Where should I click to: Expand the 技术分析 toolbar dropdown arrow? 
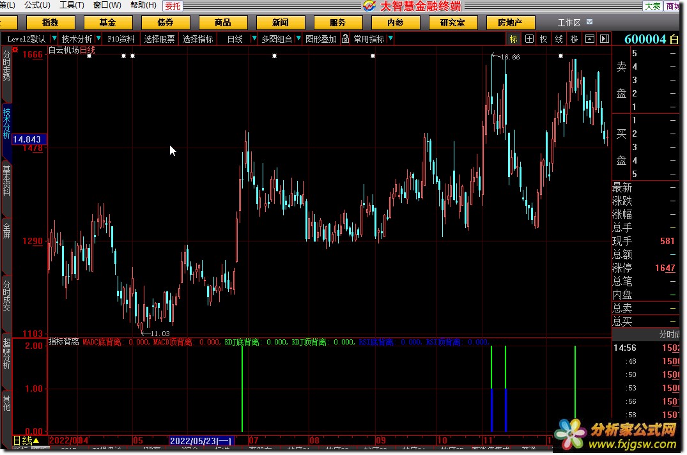click(98, 39)
